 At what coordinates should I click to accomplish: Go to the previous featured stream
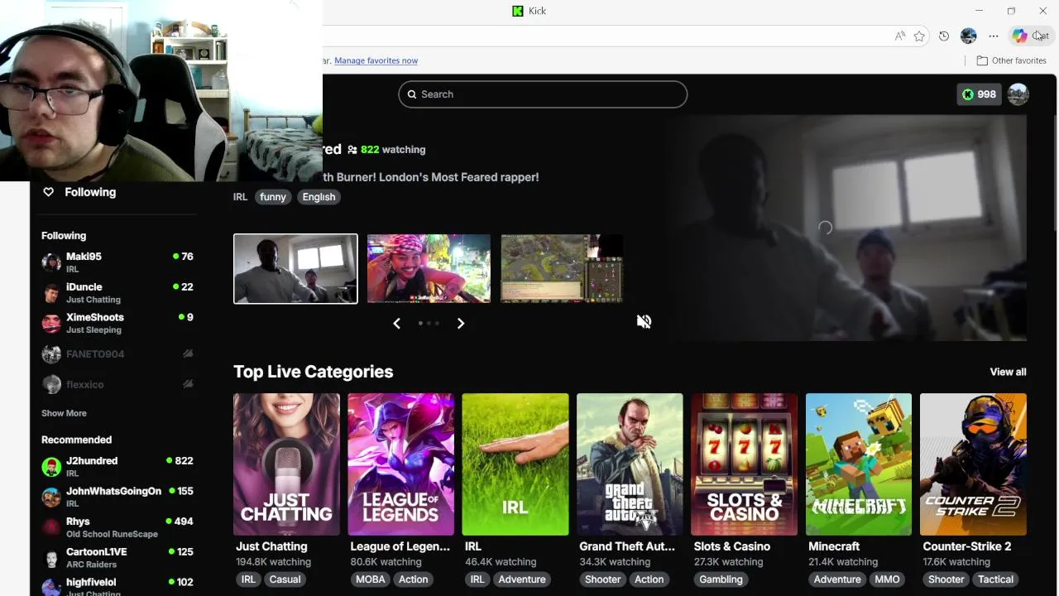coord(396,324)
